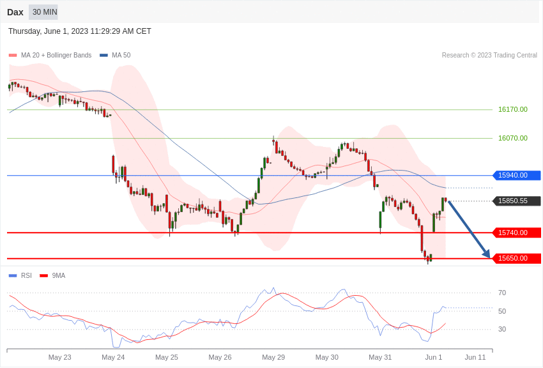This screenshot has height=368, width=543.
Task: Click the 16170.00 resistance level label
Action: coord(512,109)
